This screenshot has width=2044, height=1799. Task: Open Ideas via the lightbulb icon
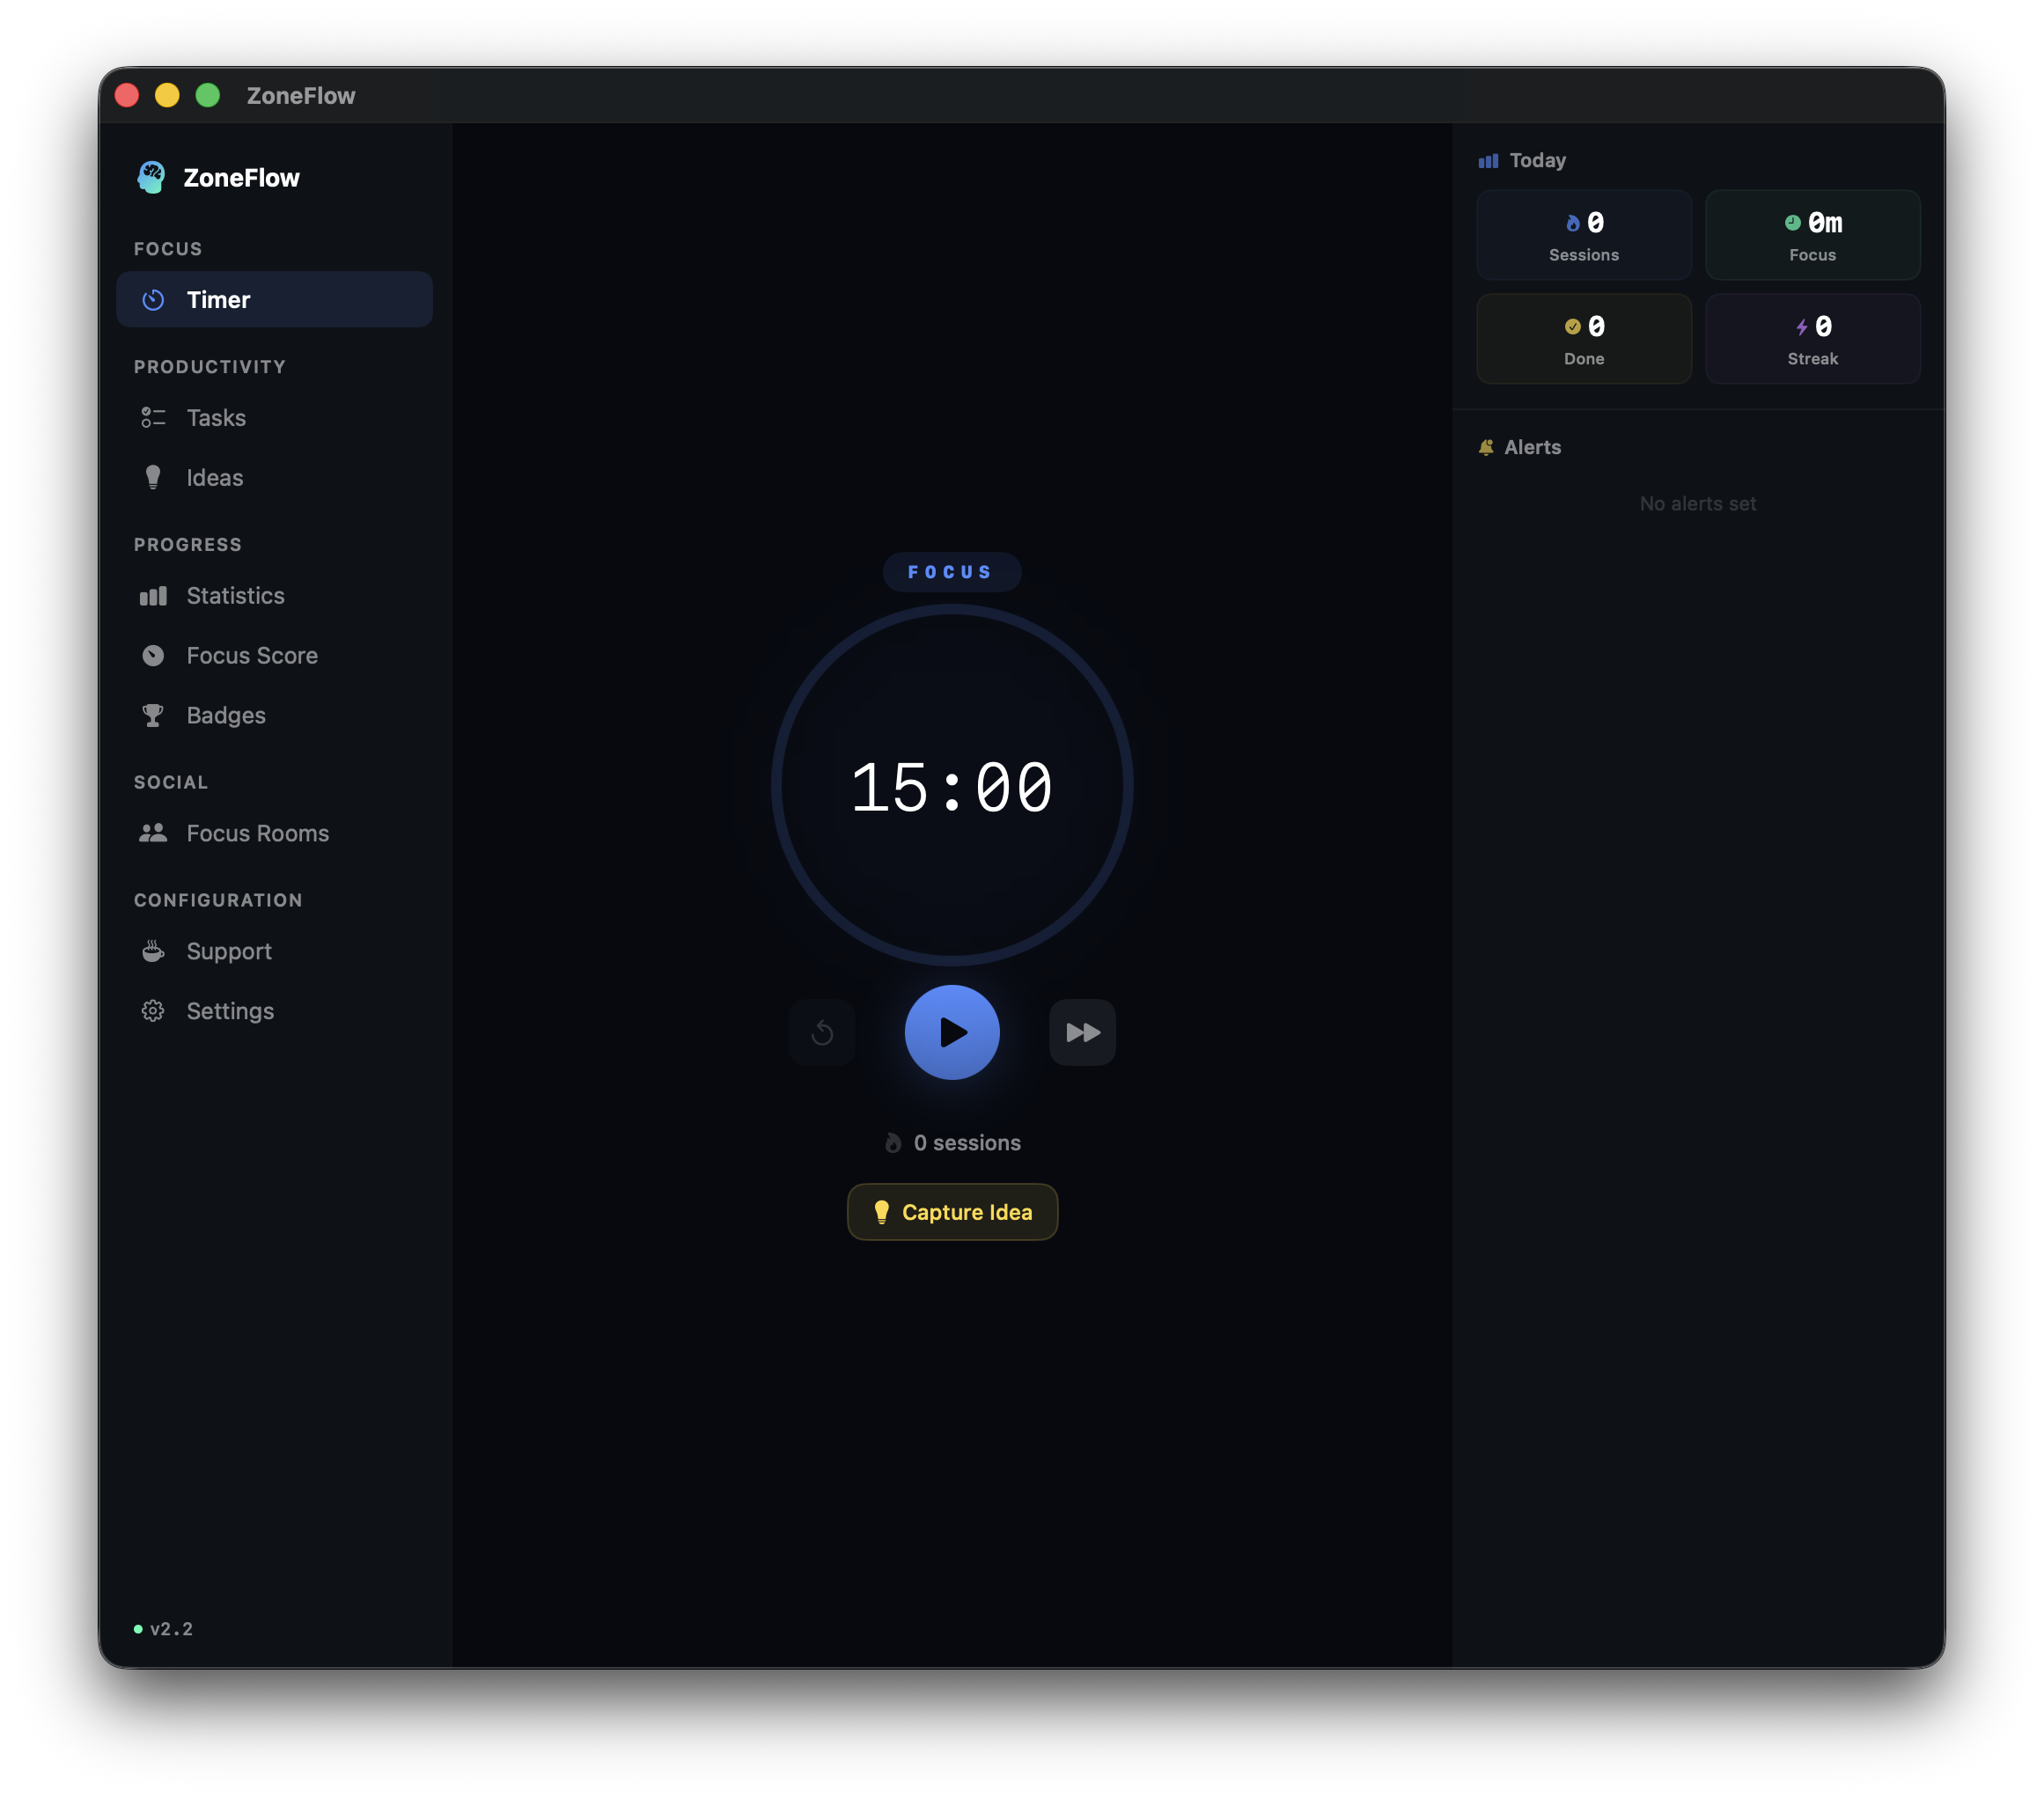click(x=154, y=477)
